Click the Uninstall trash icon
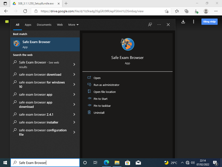The width and height of the screenshot is (222, 167). (x=89, y=112)
